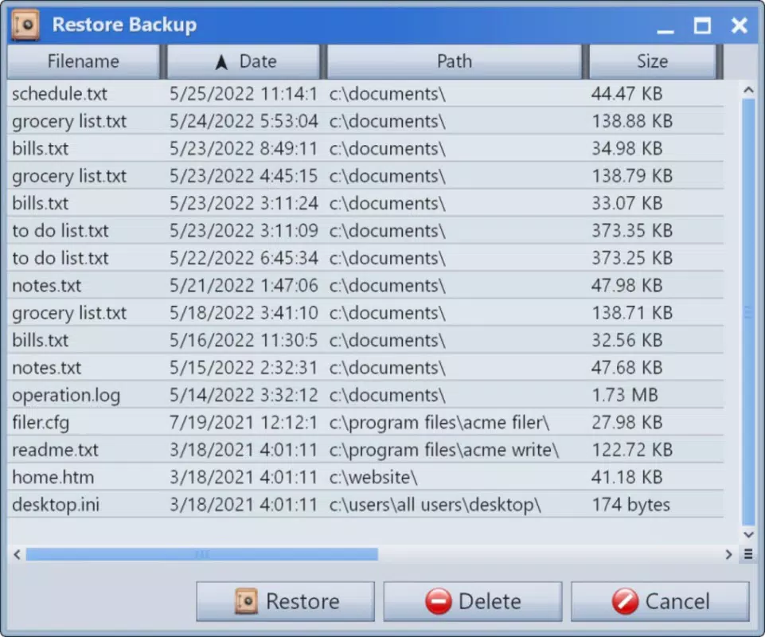This screenshot has height=637, width=765.
Task: Select the readme.txt row
Action: (365, 450)
